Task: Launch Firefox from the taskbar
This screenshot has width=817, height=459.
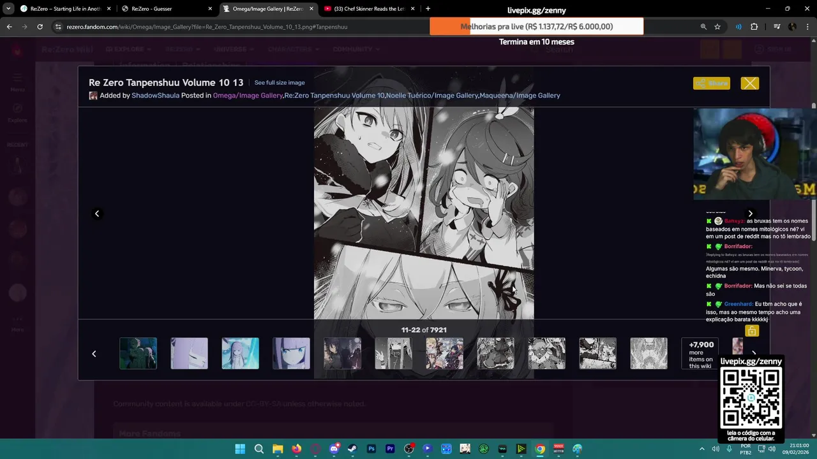Action: [x=296, y=449]
